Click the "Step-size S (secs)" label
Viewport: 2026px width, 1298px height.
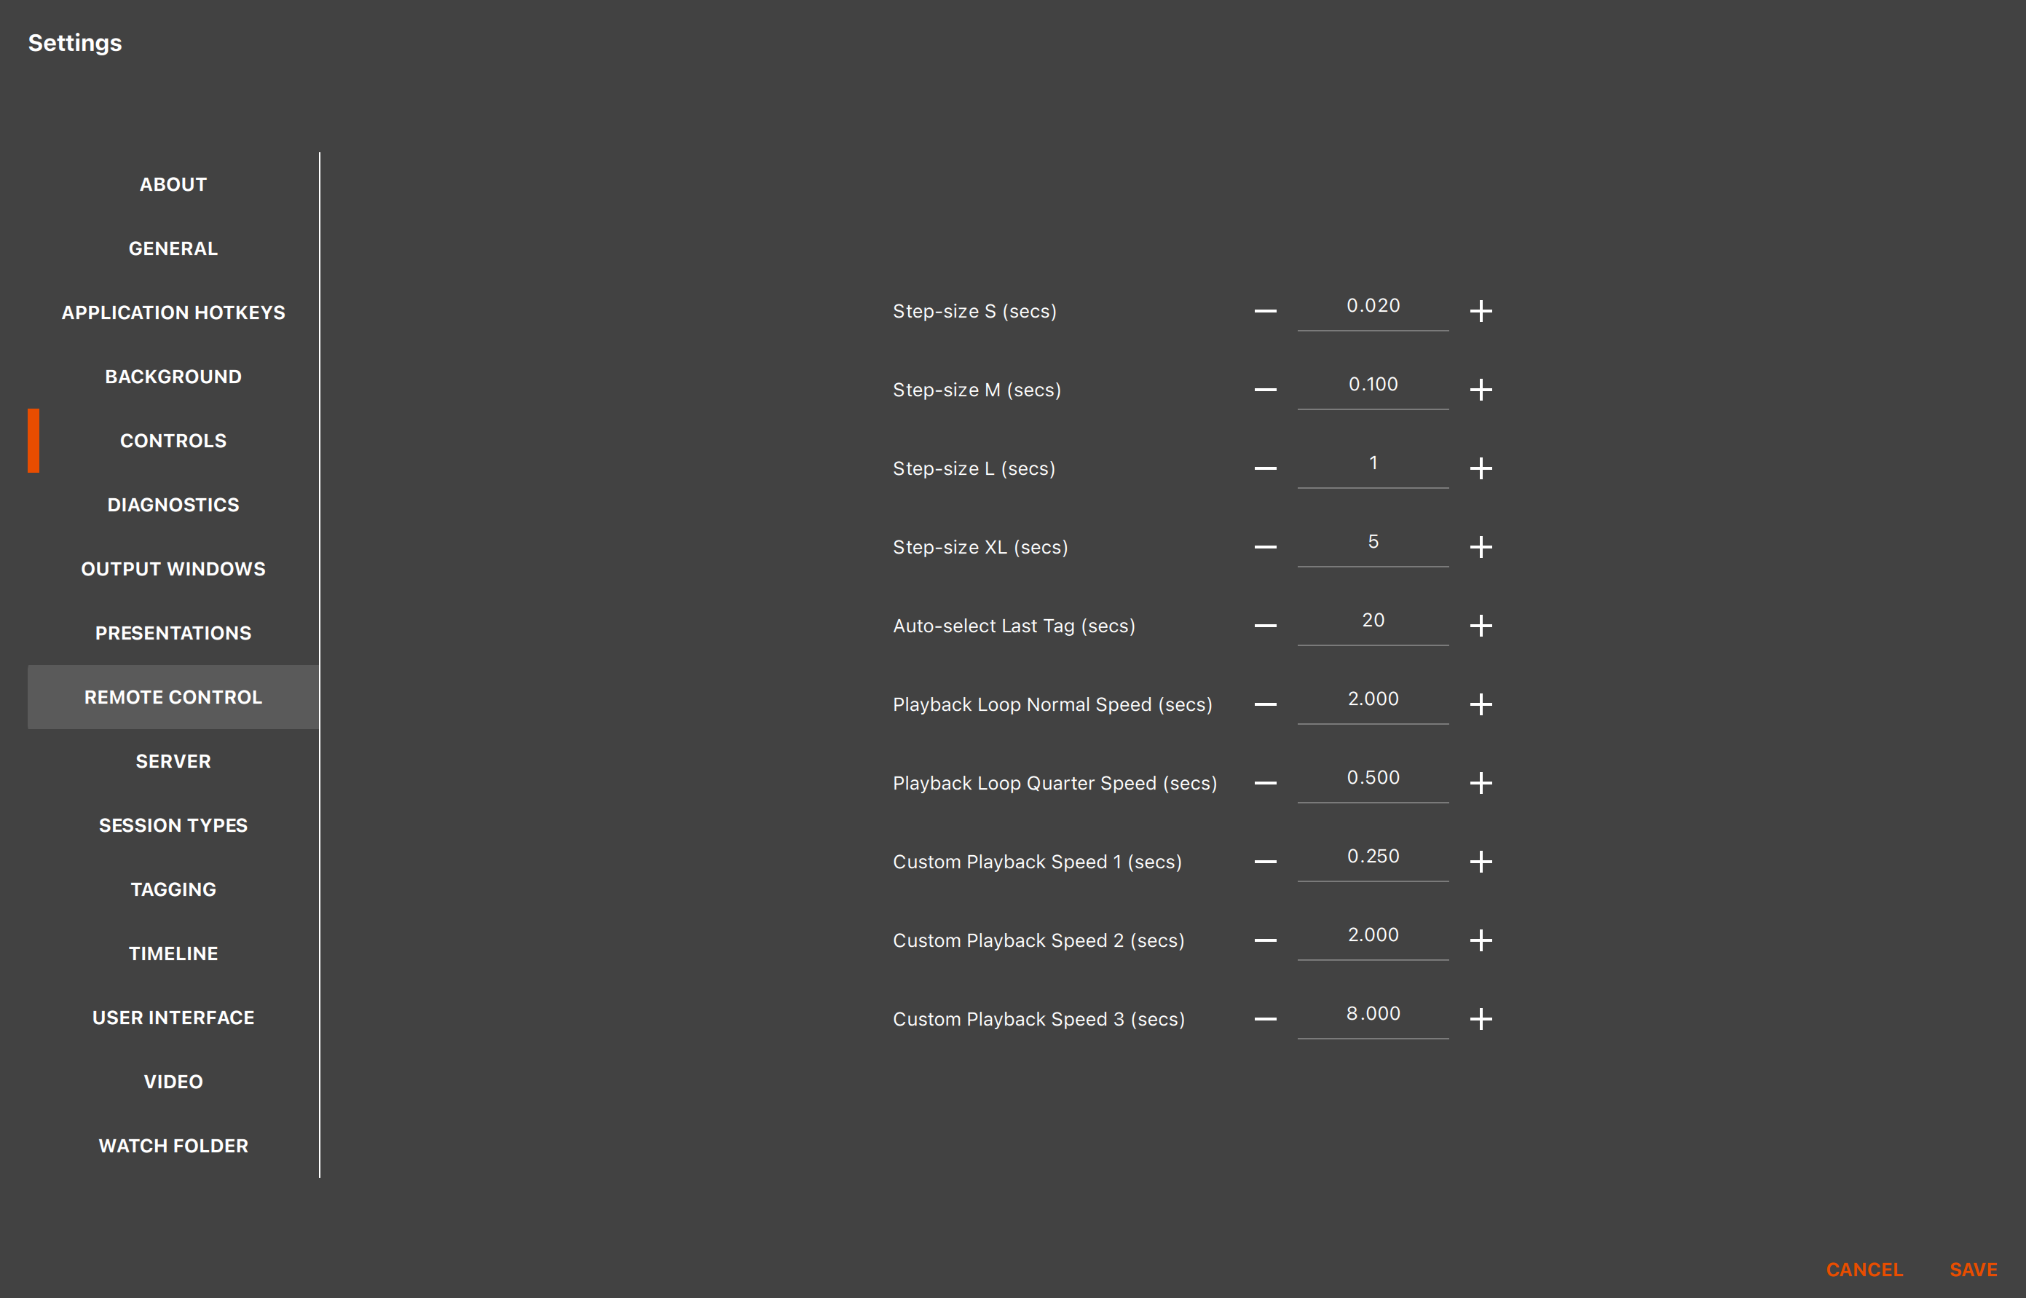(974, 311)
